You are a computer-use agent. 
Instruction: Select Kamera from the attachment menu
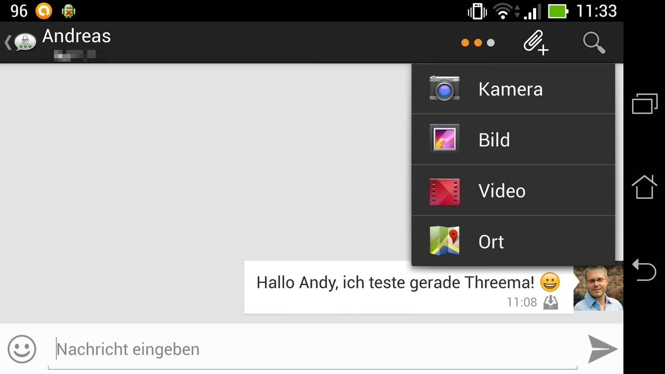[513, 89]
